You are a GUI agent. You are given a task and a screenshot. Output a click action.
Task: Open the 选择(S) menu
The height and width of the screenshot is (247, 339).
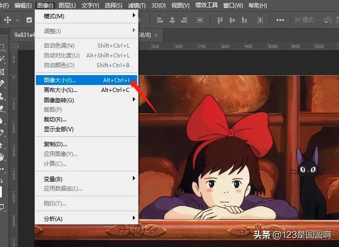pyautogui.click(x=113, y=5)
